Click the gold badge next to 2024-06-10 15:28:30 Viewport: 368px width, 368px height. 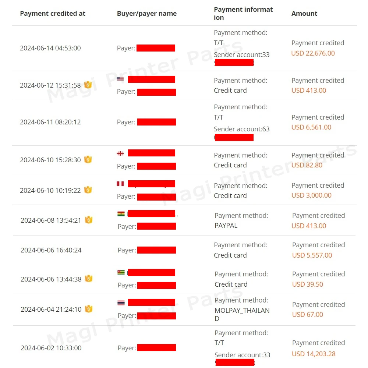pyautogui.click(x=88, y=160)
